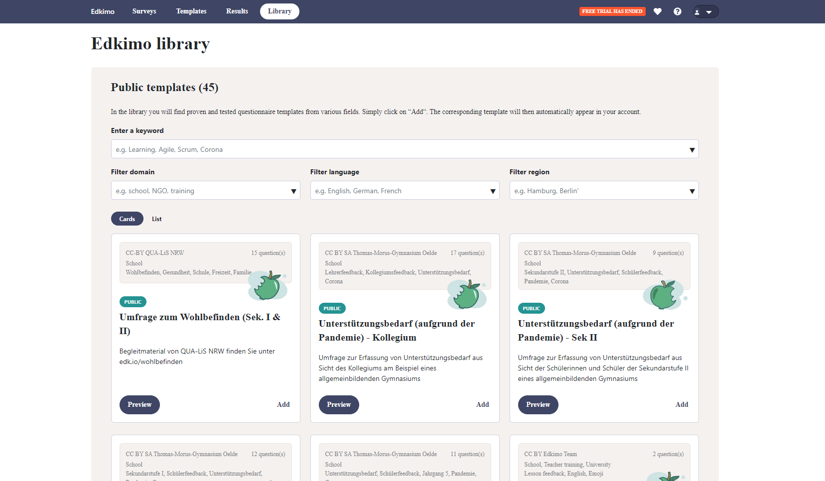Add the Kollegium template to account
This screenshot has width=825, height=481.
point(482,405)
